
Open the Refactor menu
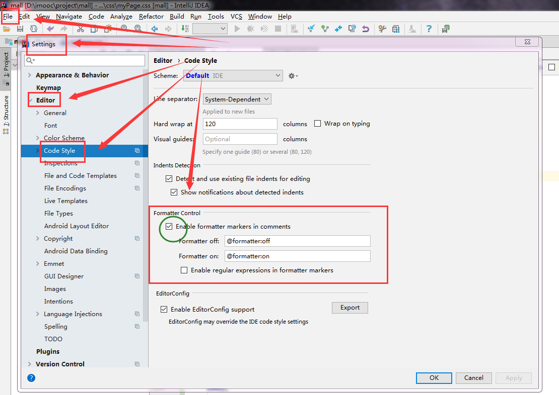151,17
